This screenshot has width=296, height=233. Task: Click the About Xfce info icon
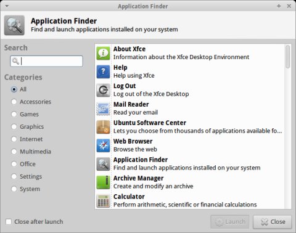pyautogui.click(x=103, y=53)
